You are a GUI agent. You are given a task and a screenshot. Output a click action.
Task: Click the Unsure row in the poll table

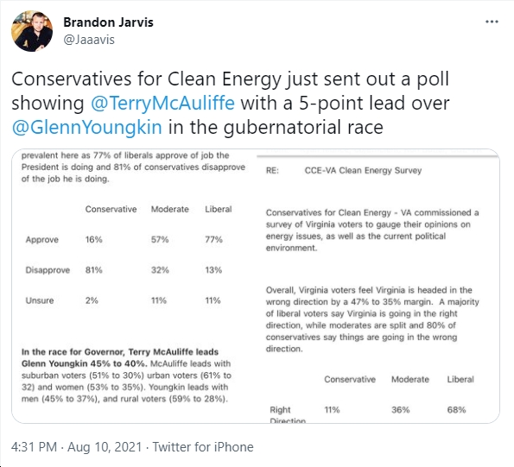click(123, 300)
